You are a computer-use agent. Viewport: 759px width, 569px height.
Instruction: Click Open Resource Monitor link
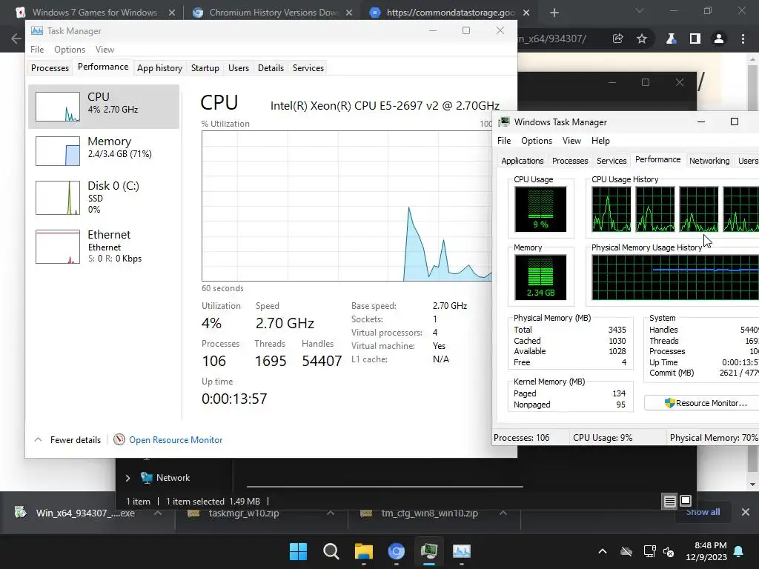click(x=176, y=440)
